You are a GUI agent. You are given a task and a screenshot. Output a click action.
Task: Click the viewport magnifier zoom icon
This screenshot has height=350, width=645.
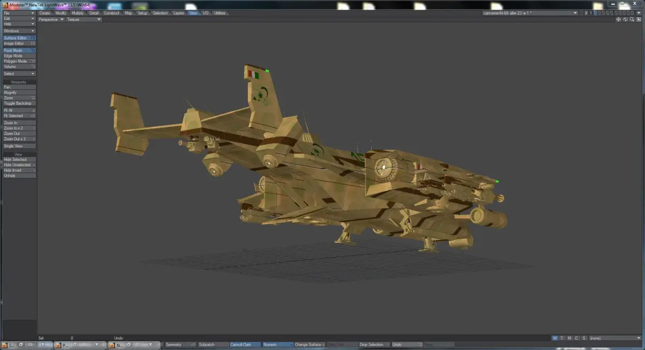[632, 19]
